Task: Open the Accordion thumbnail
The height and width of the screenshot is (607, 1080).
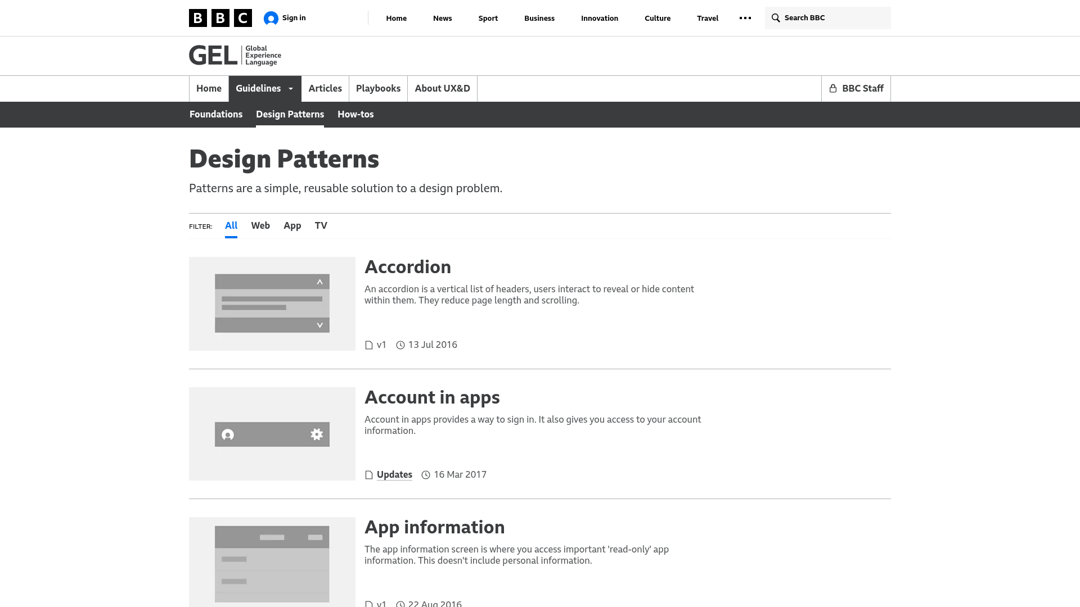Action: 272,303
